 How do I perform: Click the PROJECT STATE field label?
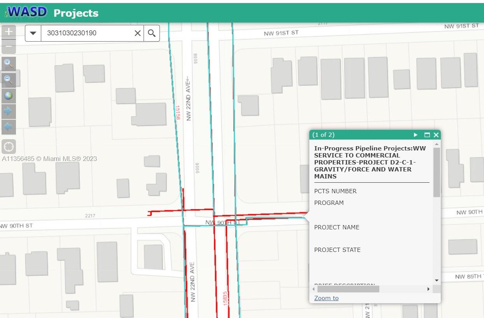(x=337, y=250)
